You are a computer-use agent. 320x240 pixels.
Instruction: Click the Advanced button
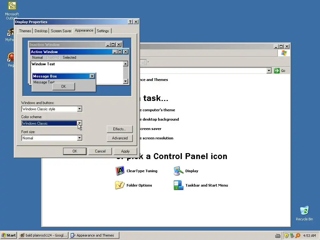point(120,138)
